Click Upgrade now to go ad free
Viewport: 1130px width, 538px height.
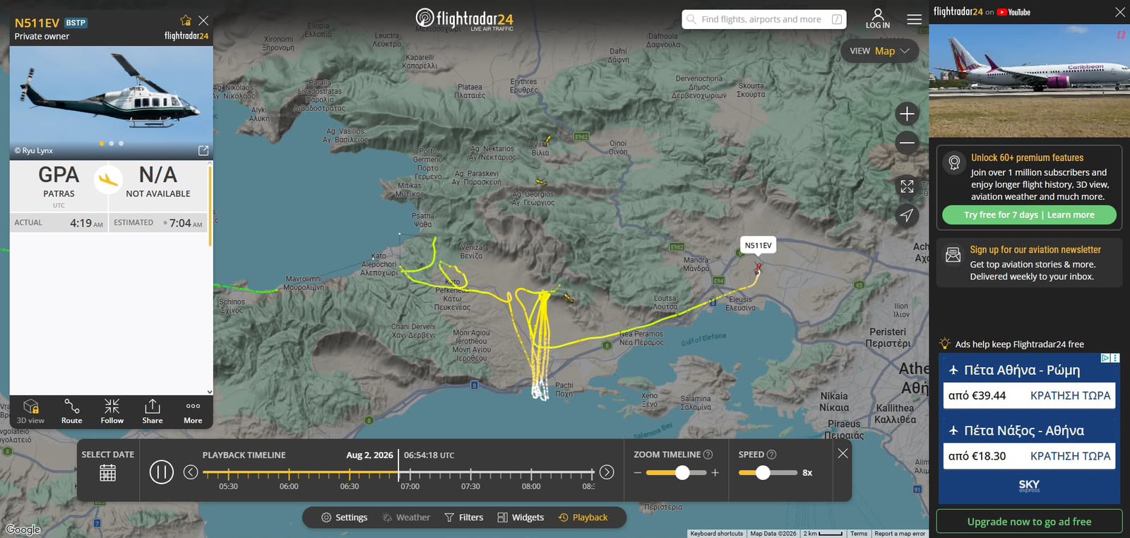click(x=1029, y=522)
